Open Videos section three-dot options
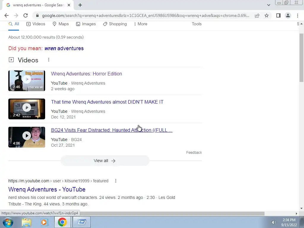Screen dimensions: 304x228 pos(49,60)
